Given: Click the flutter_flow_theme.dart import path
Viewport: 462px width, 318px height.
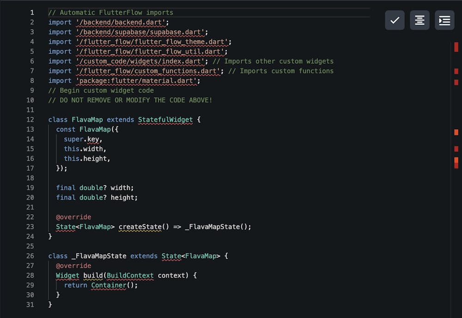Looking at the screenshot, I should (x=152, y=42).
